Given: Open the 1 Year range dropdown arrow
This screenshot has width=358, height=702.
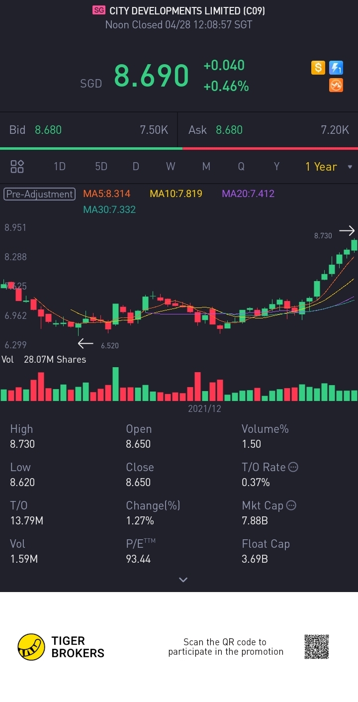Looking at the screenshot, I should pos(350,167).
